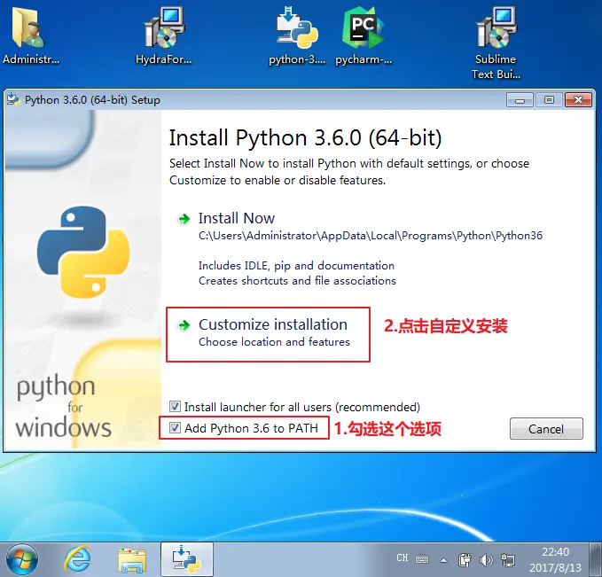Switch to Python Setup taskbar button
The height and width of the screenshot is (577, 602).
187,559
